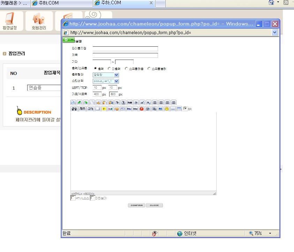Viewport: 294px width, 252px height.
Task: Click the RSS feed icon
Action: pyautogui.click(x=286, y=2)
